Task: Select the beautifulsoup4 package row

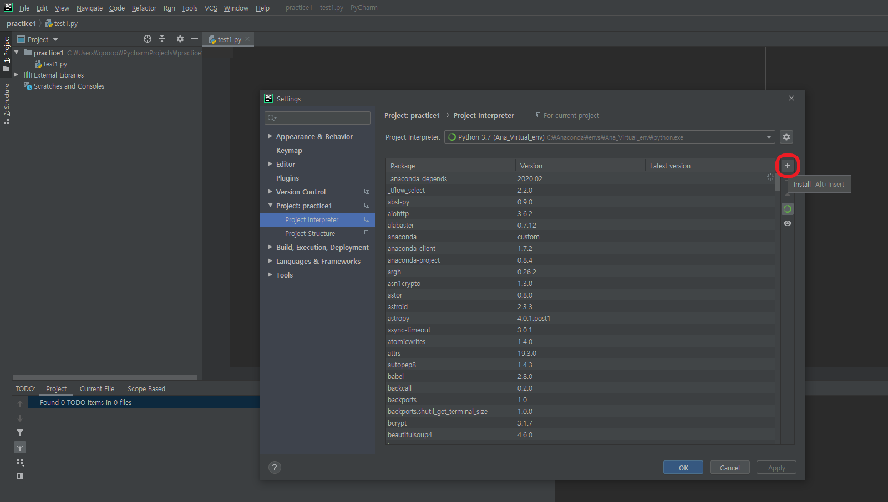Action: [580, 434]
